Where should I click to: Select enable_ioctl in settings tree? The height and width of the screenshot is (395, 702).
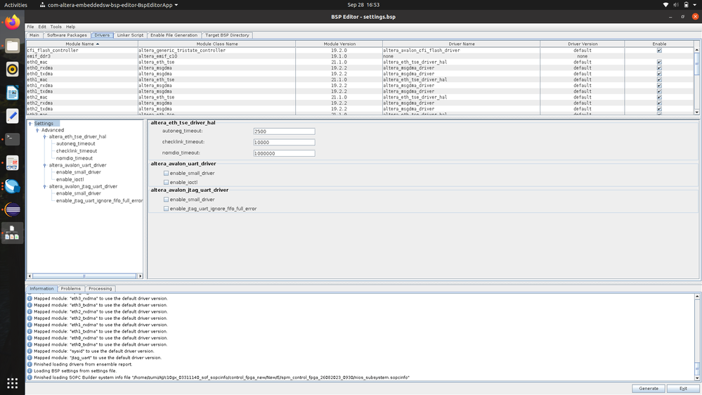(70, 179)
